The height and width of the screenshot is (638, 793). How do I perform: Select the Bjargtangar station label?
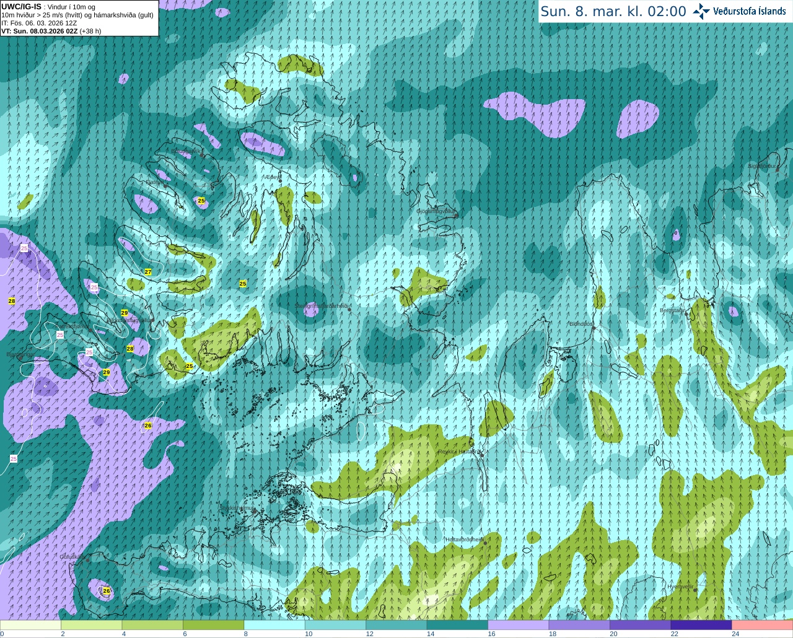[20, 355]
